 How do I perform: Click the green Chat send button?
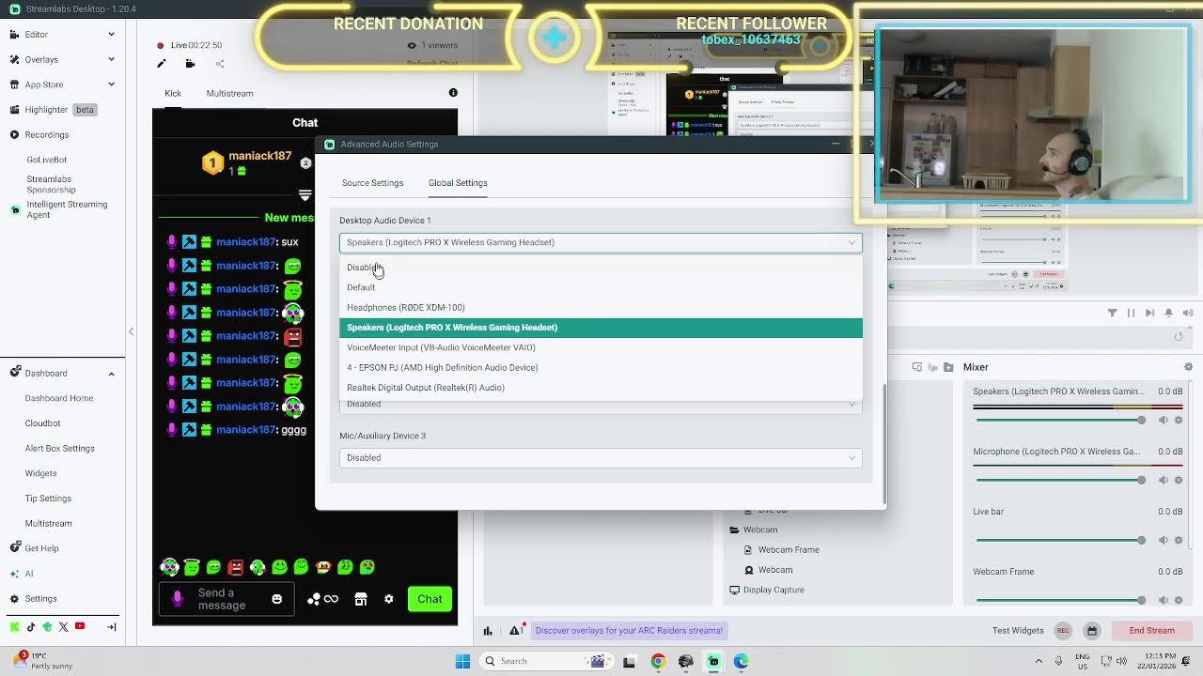(x=430, y=599)
